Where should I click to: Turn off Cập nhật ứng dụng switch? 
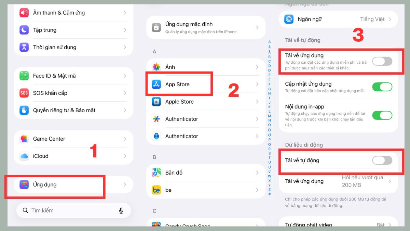[x=382, y=87]
